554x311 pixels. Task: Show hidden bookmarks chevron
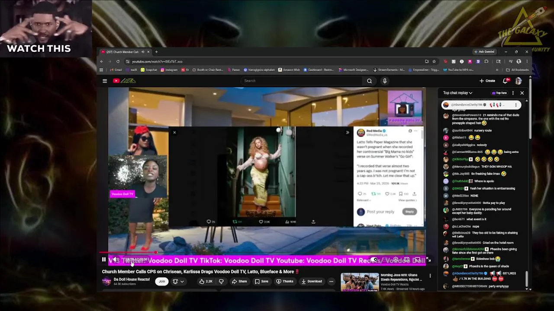click(497, 70)
